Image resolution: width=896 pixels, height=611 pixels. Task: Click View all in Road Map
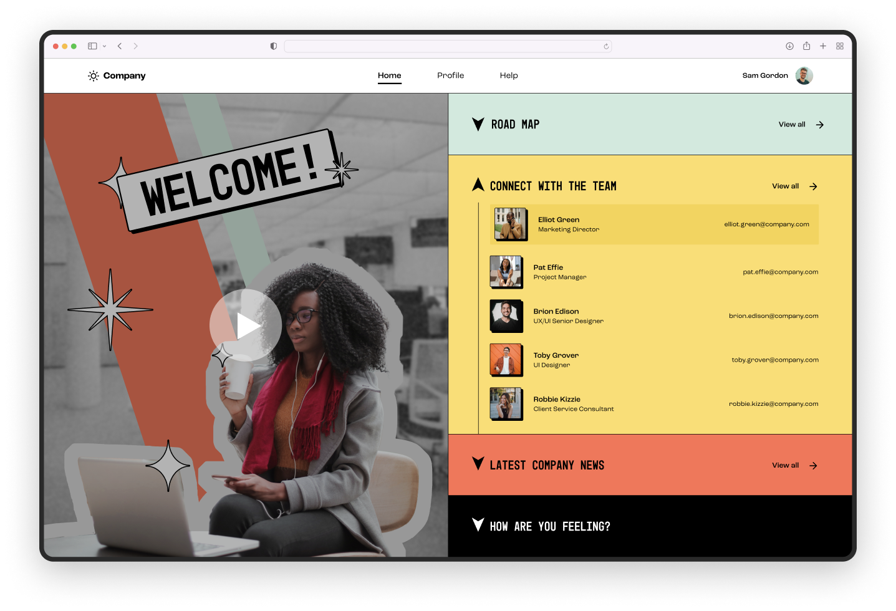(x=792, y=125)
